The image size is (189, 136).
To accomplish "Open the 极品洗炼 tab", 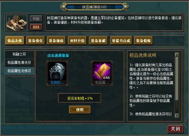I will pos(15,41).
